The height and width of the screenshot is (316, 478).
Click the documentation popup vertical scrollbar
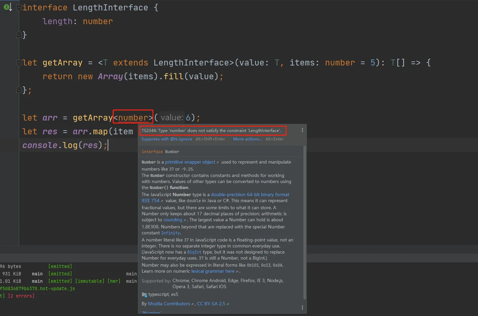(x=305, y=223)
